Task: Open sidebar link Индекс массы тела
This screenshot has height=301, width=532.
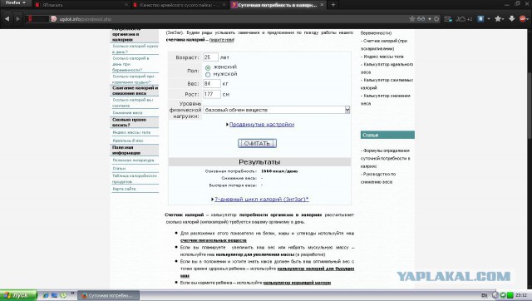Action: pos(131,132)
